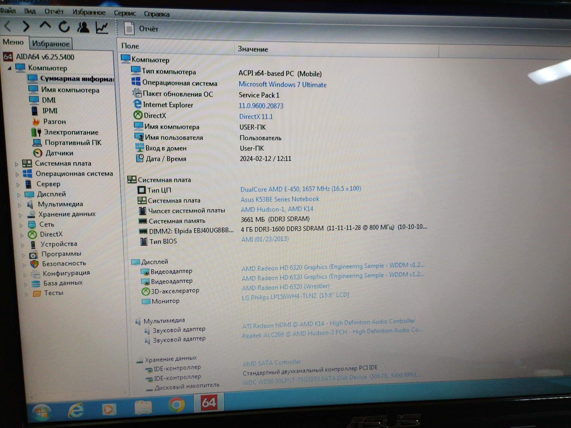The image size is (571, 428).
Task: Launch Google Chrome from taskbar
Action: [x=177, y=405]
